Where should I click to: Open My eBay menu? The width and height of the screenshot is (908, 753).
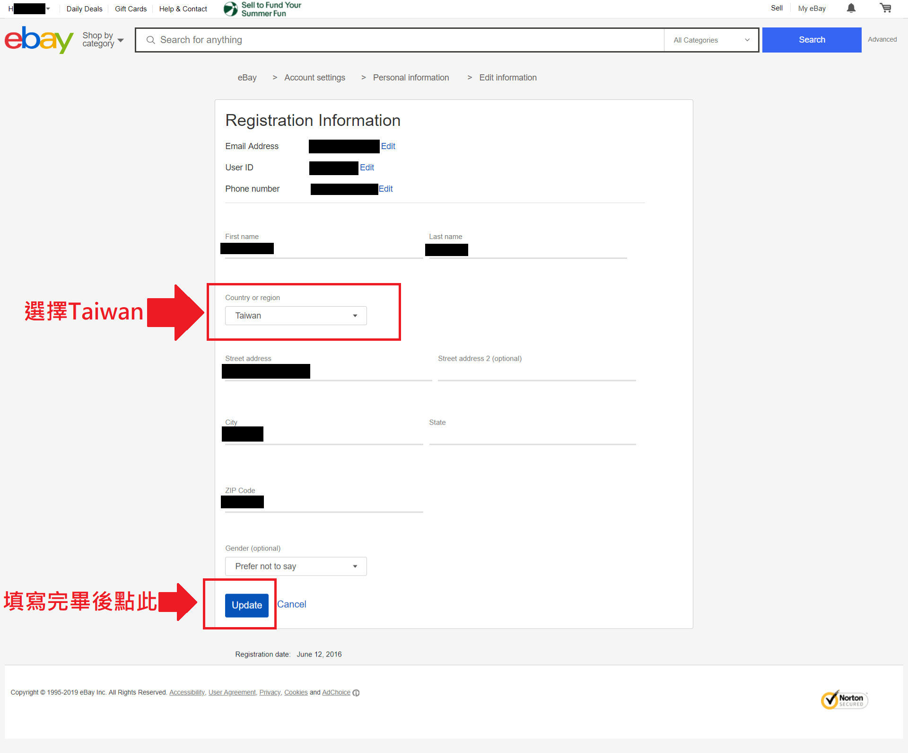[812, 9]
